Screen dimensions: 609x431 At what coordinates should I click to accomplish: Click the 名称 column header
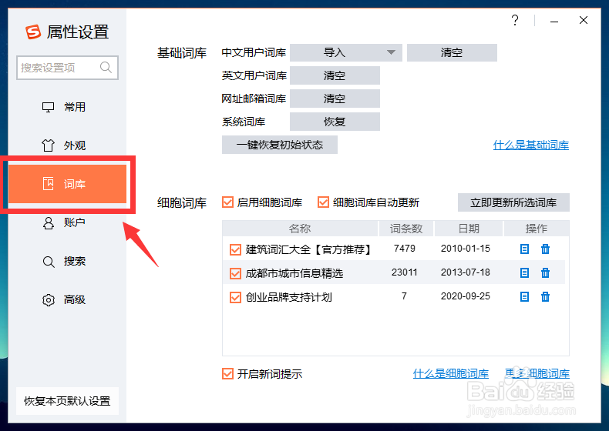300,229
